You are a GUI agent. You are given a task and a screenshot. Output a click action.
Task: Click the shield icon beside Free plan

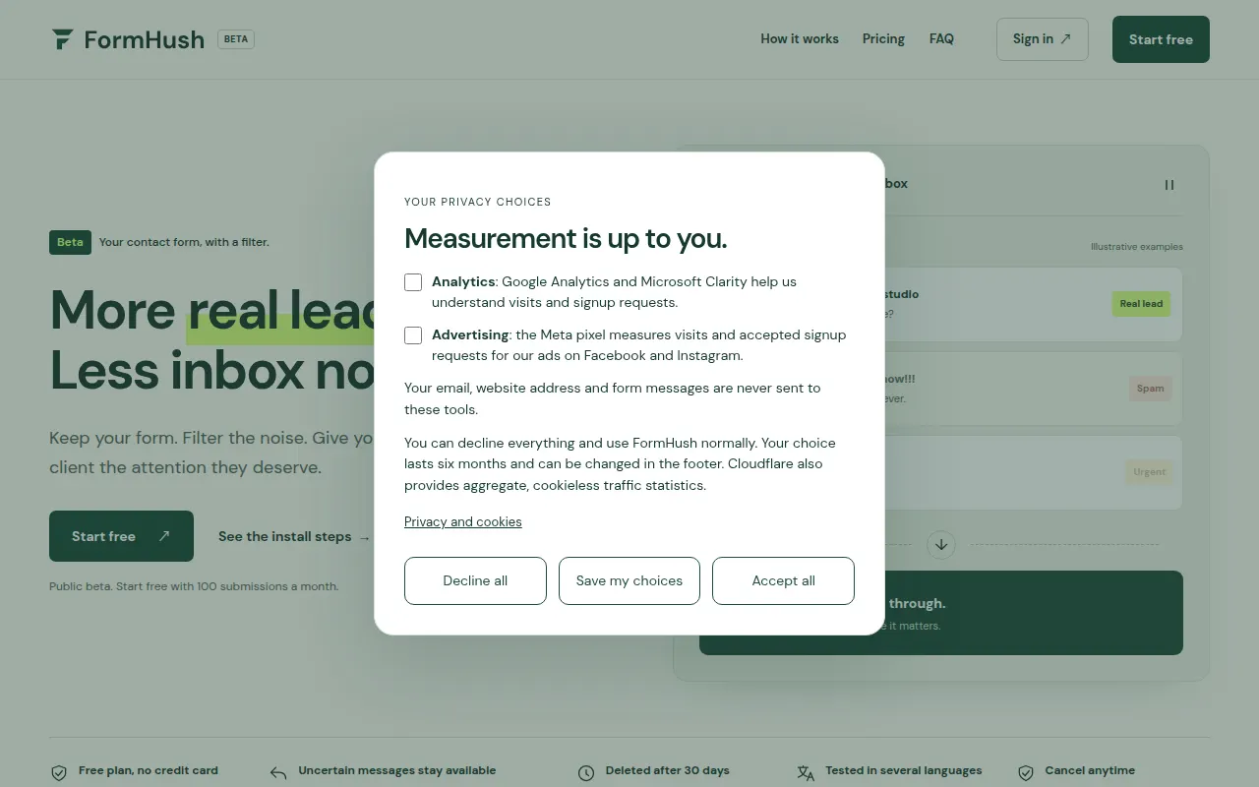[x=59, y=773]
